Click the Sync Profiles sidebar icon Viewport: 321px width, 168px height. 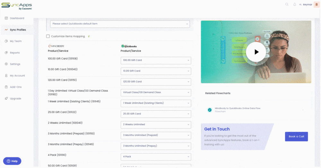[x=6, y=30]
